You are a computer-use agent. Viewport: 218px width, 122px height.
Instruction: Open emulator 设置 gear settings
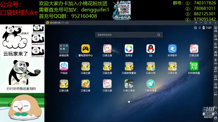(216, 85)
